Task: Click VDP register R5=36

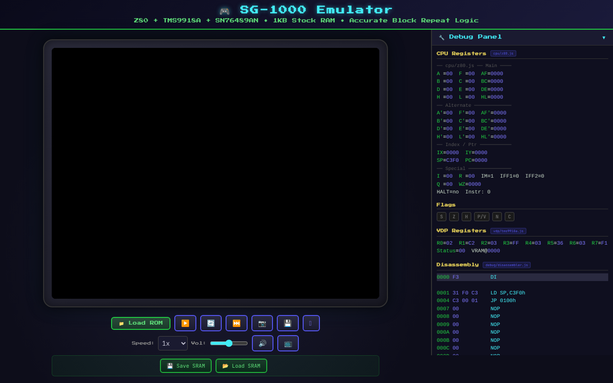Action: 556,243
